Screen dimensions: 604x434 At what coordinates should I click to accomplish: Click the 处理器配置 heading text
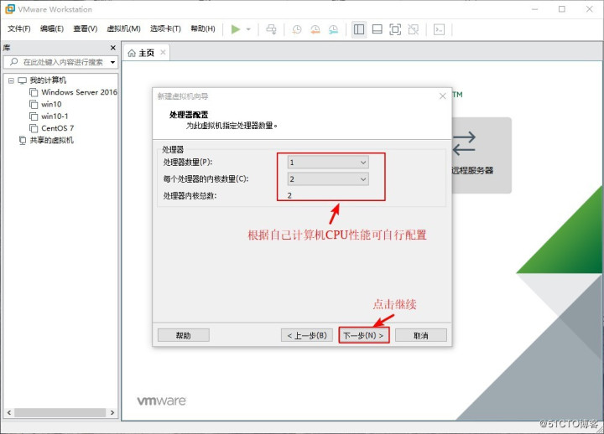click(x=189, y=115)
